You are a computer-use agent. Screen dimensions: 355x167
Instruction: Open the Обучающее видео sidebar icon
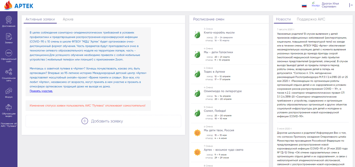pyautogui.click(x=9, y=108)
